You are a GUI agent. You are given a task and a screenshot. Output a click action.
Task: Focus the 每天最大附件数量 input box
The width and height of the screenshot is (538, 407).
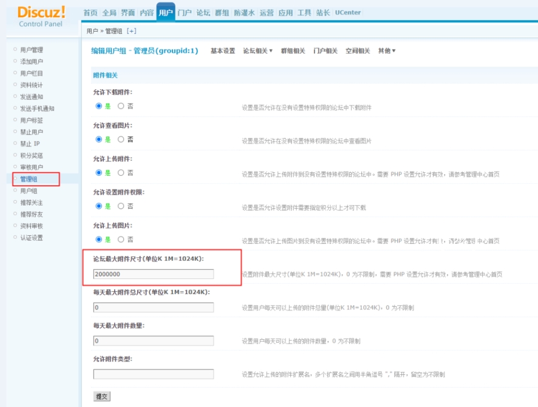click(x=153, y=341)
